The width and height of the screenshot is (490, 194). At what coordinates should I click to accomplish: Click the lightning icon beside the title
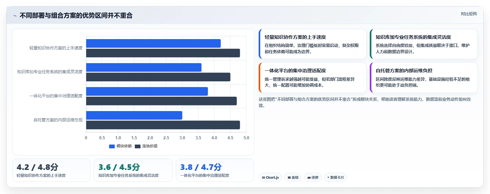15,16
